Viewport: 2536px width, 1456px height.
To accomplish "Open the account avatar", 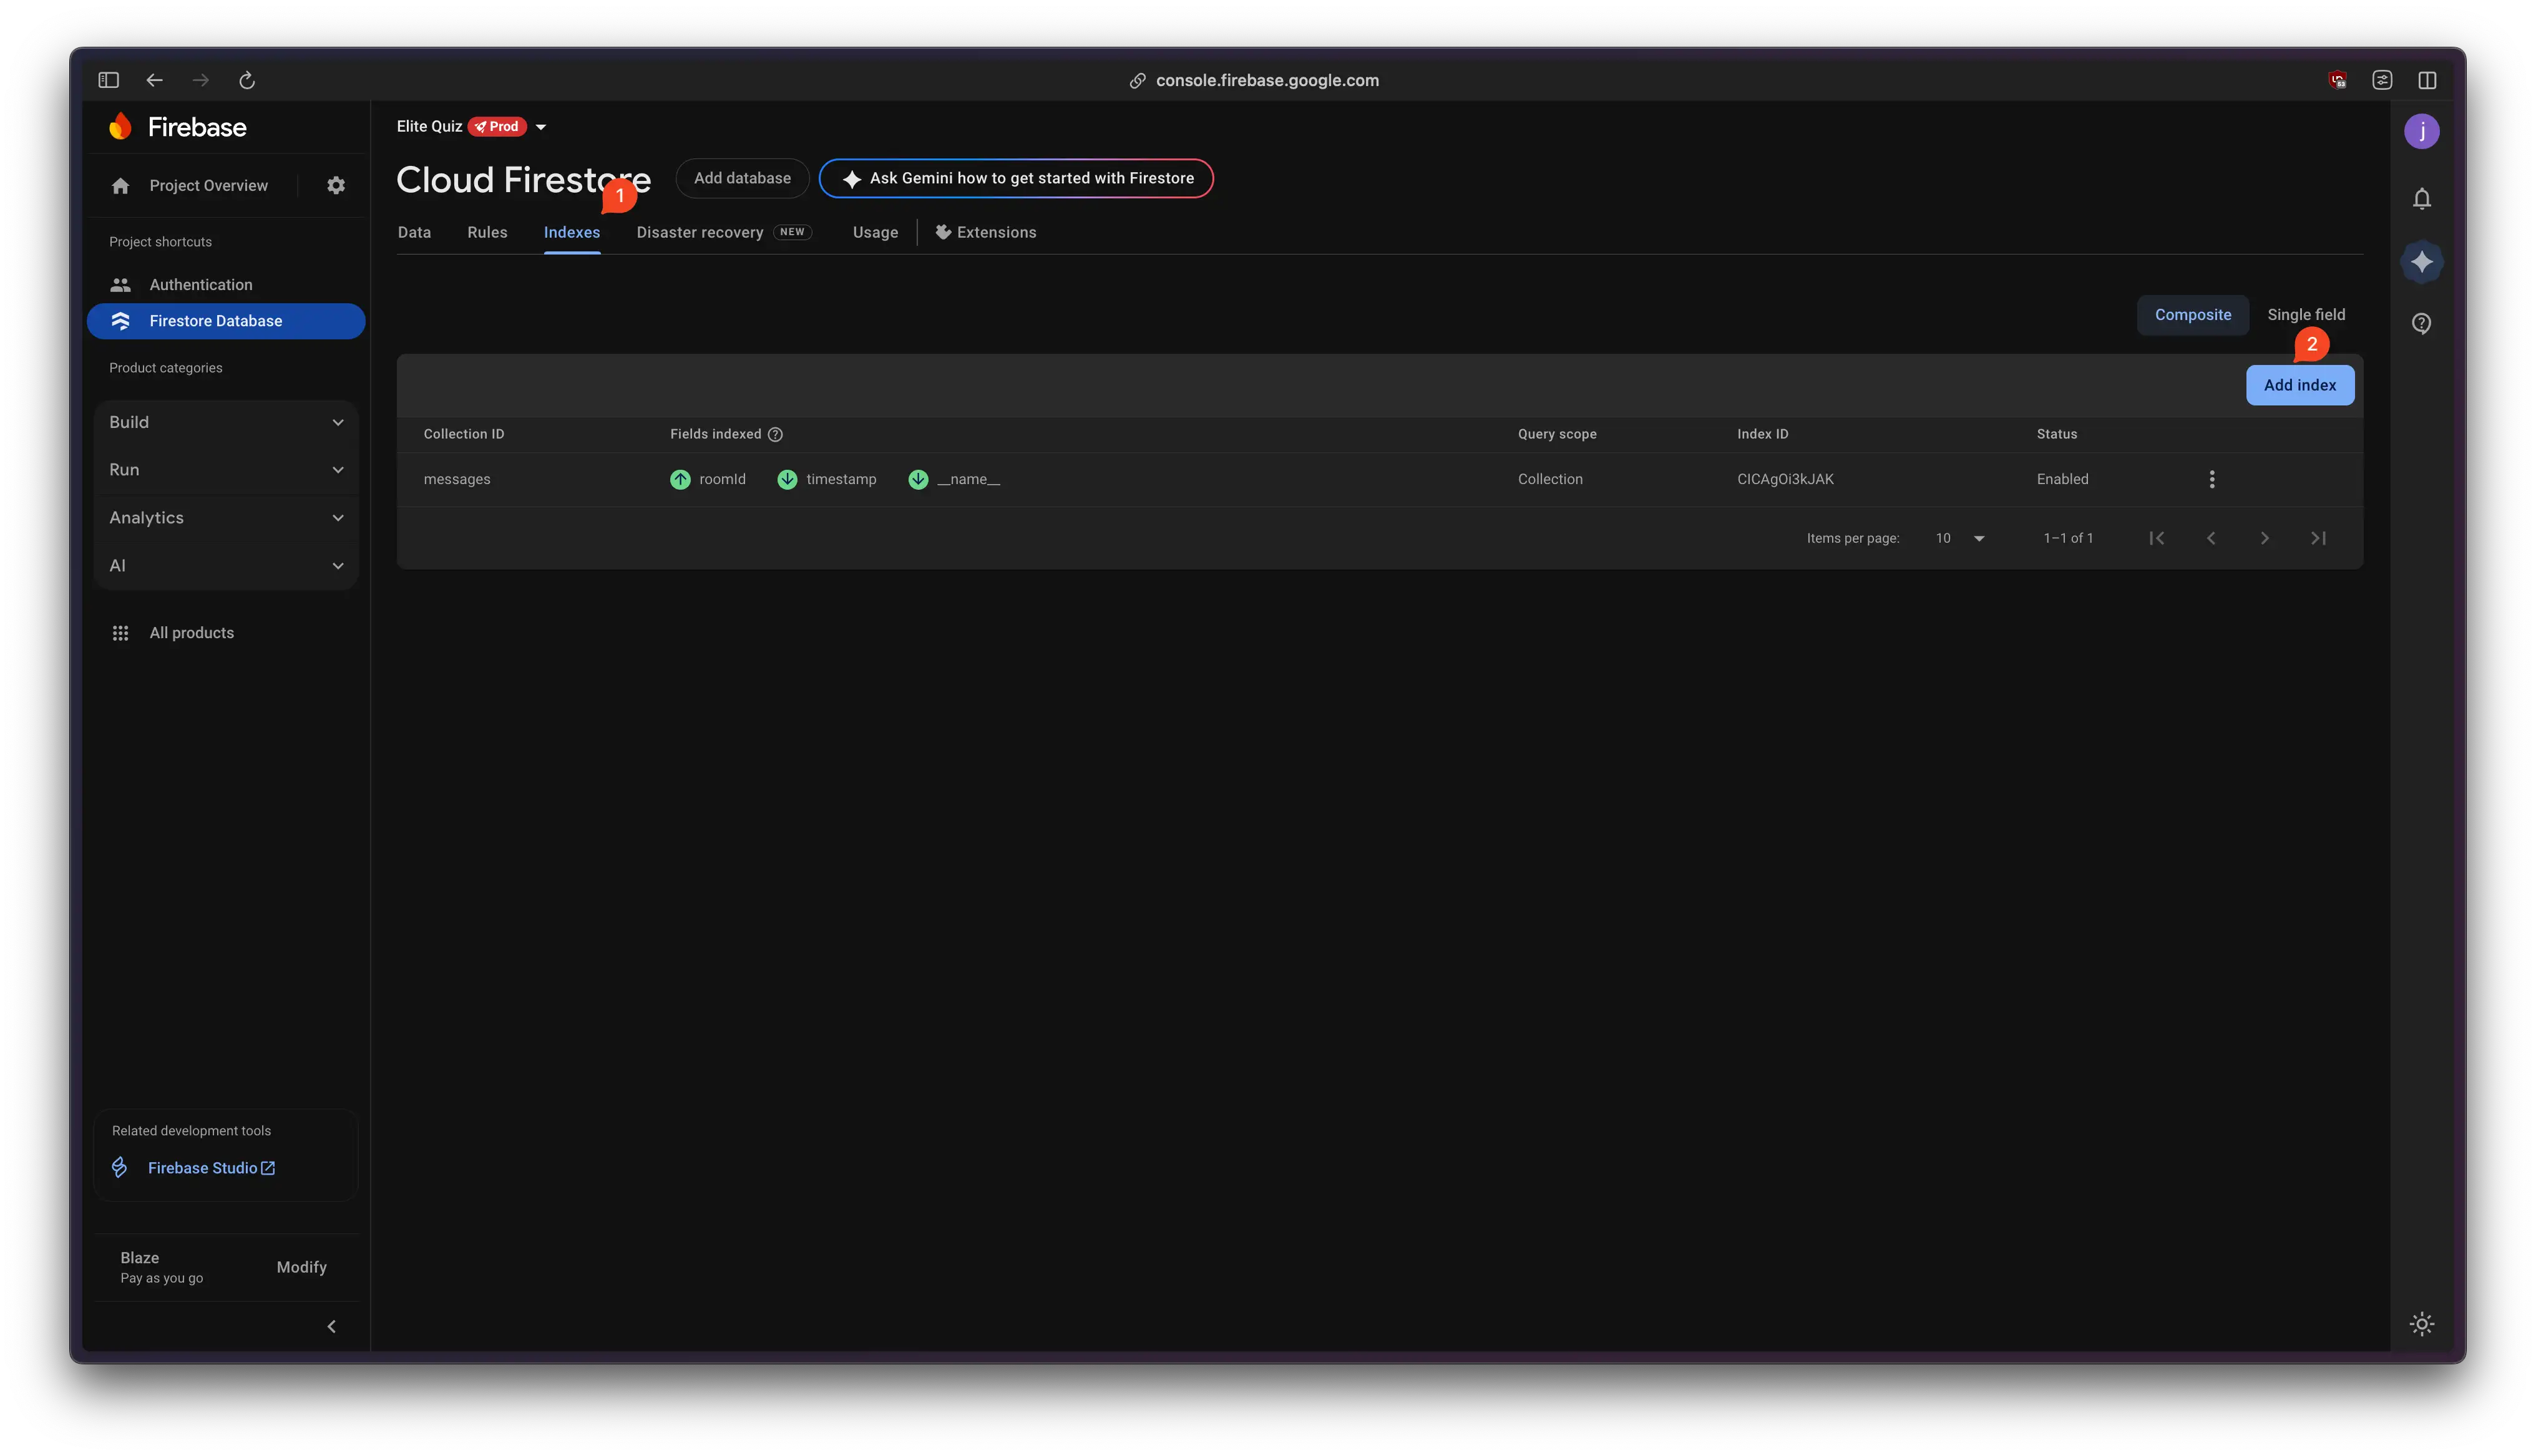I will point(2421,131).
